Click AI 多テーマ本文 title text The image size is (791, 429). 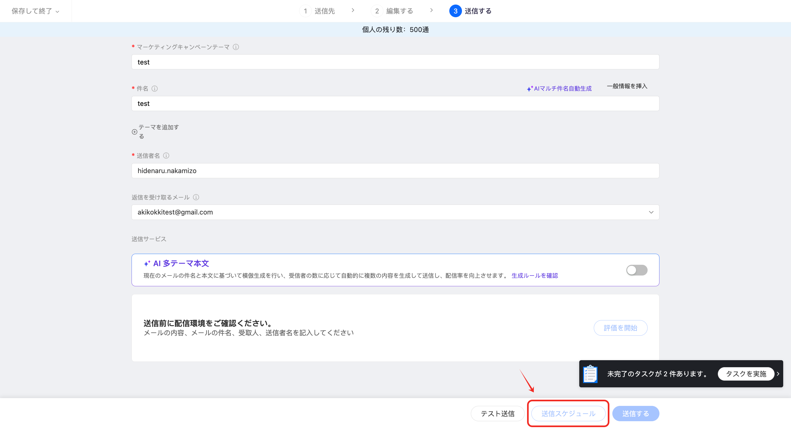pos(181,264)
